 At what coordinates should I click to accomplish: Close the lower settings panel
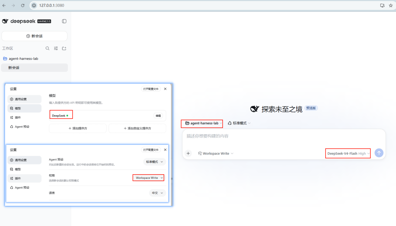coord(165,150)
